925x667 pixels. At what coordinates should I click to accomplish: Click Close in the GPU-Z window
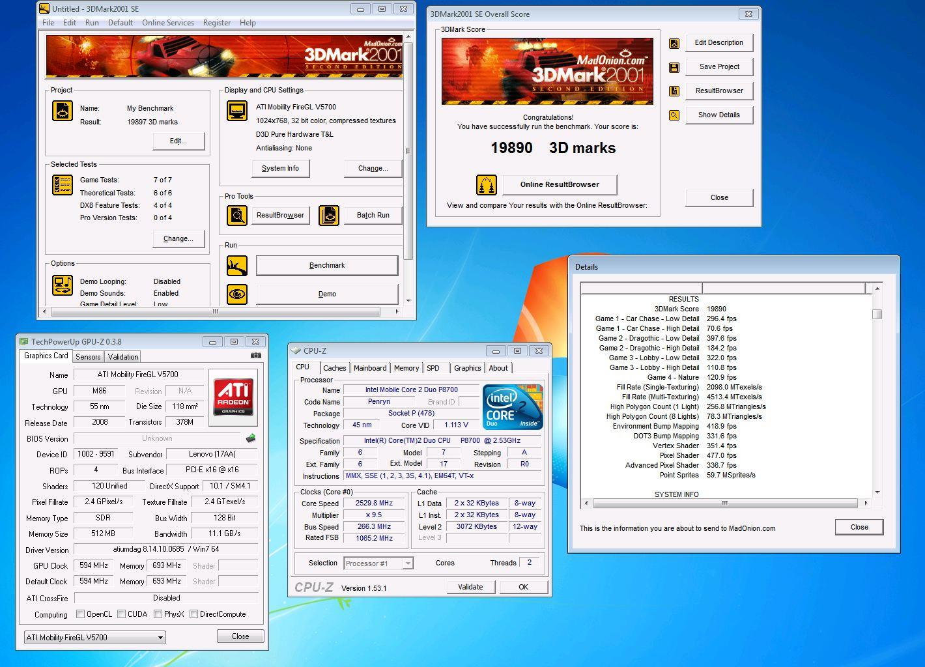coord(240,636)
